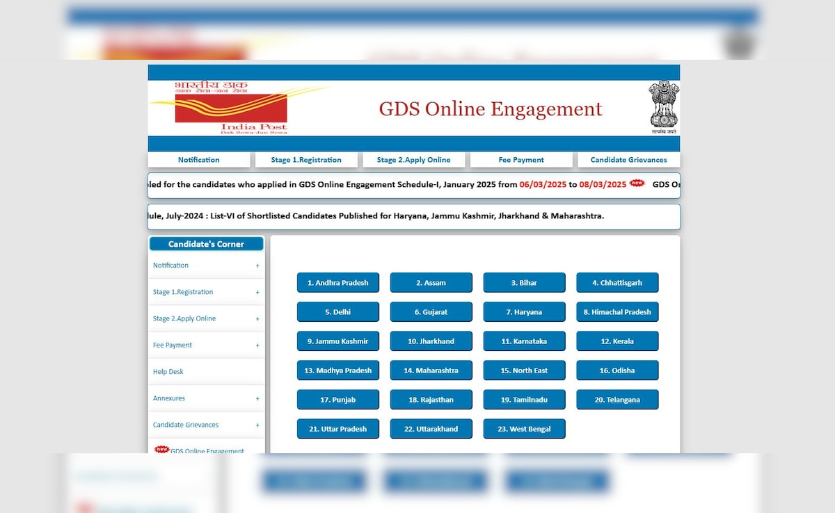The image size is (835, 513).
Task: Open the GDS Online Engagement sidebar link
Action: (x=207, y=450)
